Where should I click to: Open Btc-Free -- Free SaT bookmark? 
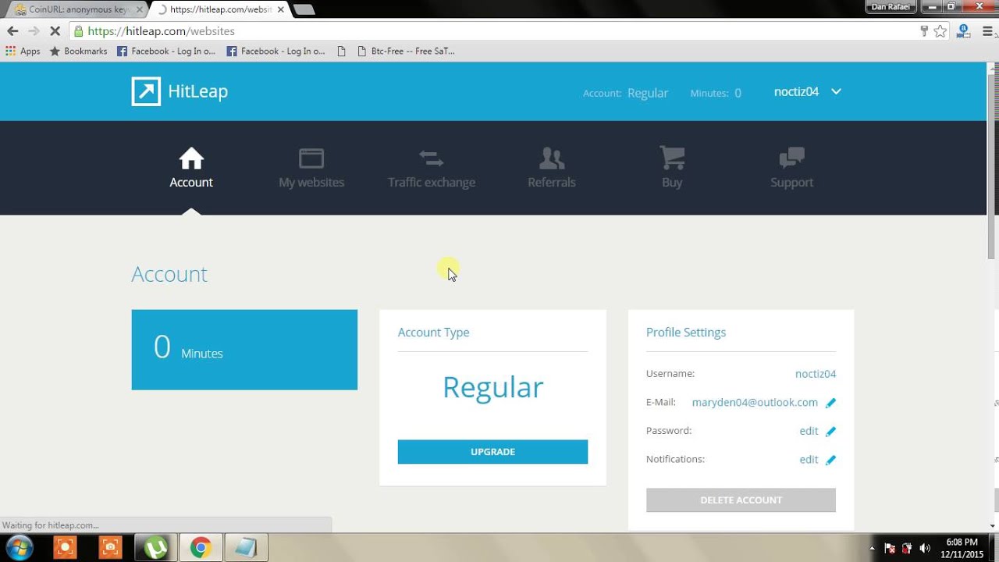tap(406, 51)
